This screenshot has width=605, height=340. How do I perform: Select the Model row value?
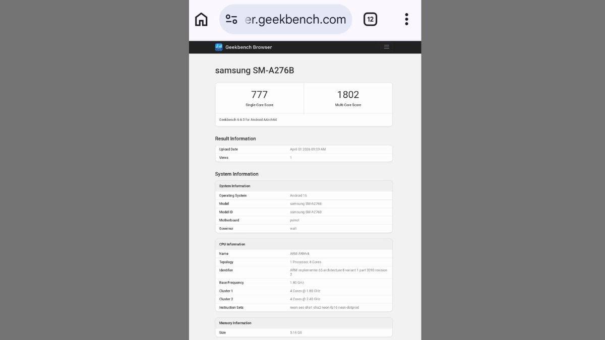[306, 204]
